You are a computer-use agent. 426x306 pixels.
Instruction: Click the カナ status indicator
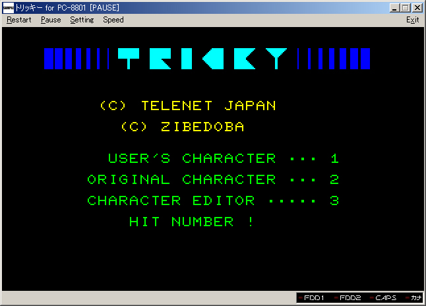[x=413, y=298]
